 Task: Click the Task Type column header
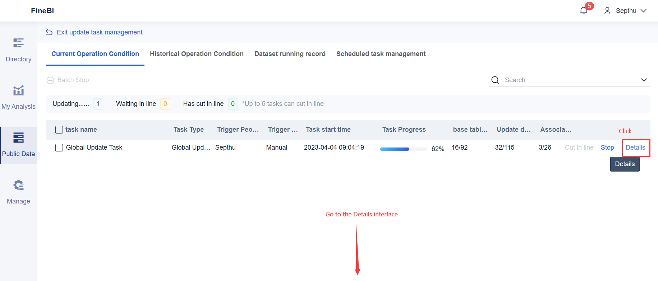pyautogui.click(x=189, y=130)
